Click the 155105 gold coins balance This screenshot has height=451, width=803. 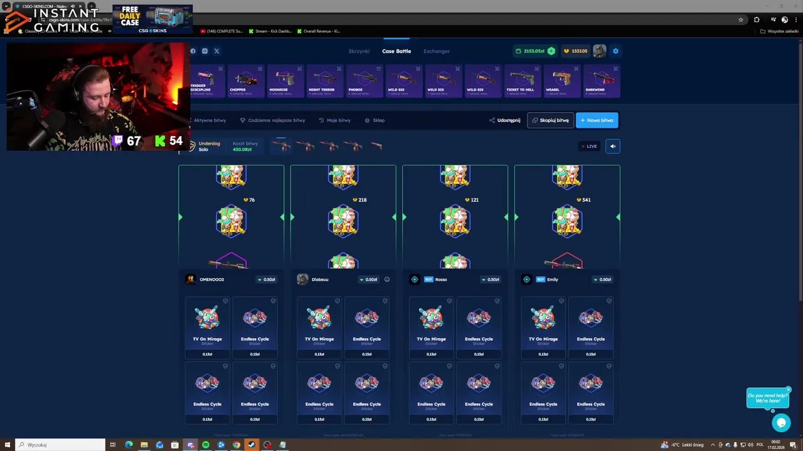(x=575, y=51)
